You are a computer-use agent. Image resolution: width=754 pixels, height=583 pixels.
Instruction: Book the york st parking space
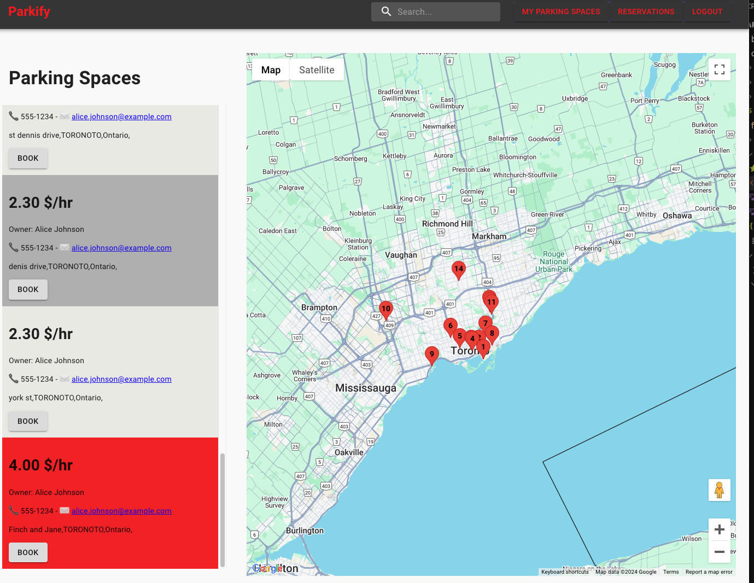[28, 421]
